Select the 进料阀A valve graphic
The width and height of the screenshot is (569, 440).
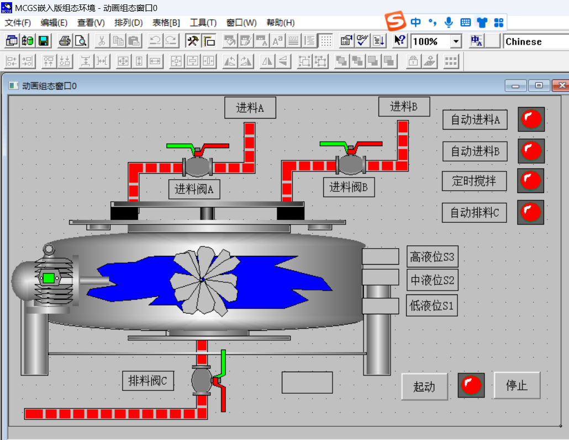point(198,159)
